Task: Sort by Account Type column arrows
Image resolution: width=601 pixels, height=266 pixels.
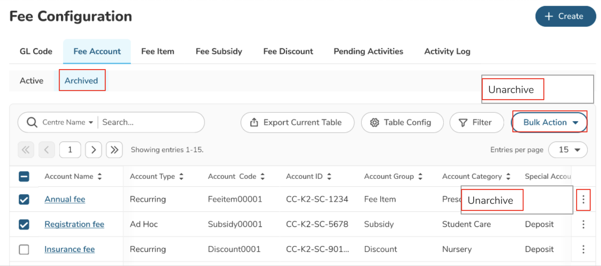Action: tap(181, 176)
